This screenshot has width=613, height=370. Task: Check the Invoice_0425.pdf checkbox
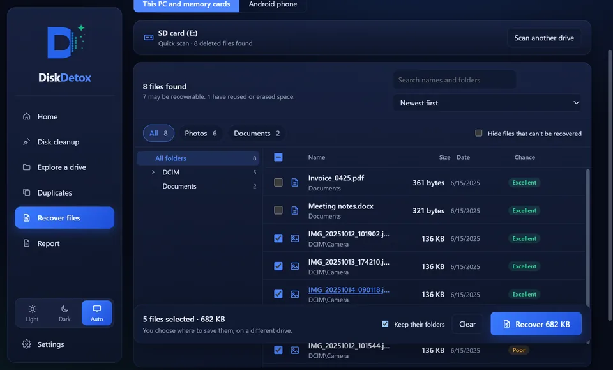(278, 183)
